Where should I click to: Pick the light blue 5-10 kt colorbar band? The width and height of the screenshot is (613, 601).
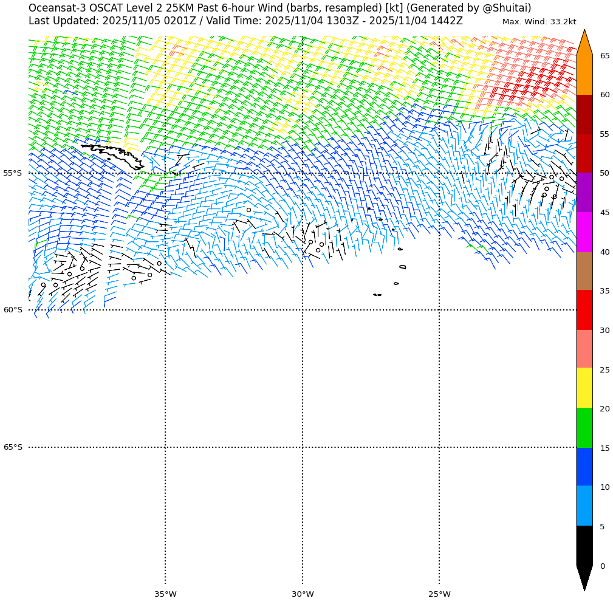click(x=584, y=506)
